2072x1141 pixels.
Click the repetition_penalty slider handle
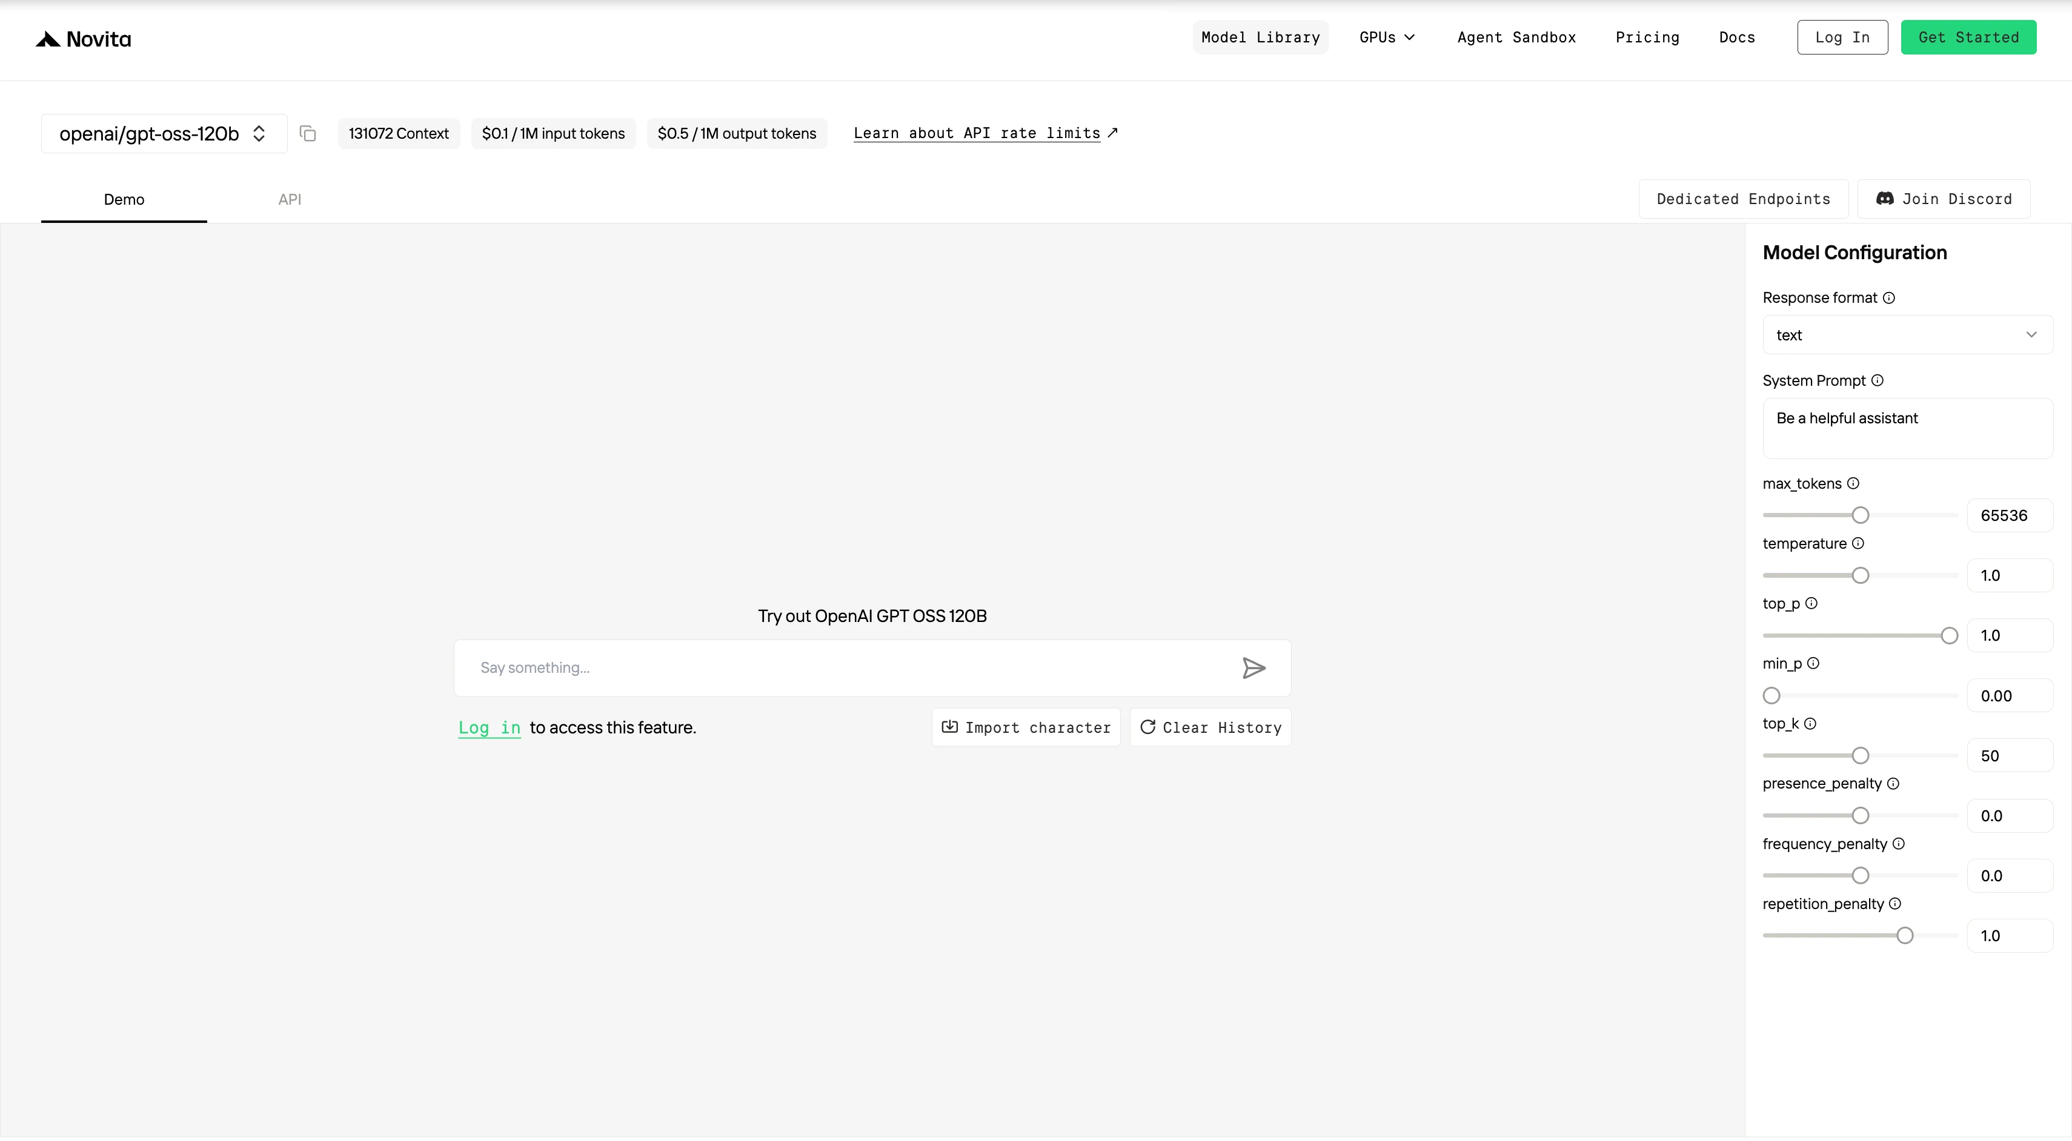pos(1904,936)
